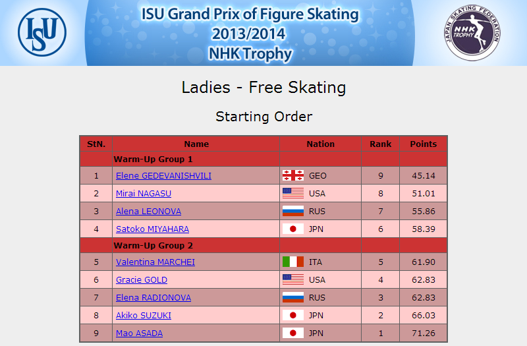Open the Akiko SUZUKI link
Viewport: 527px width, 346px height.
144,316
